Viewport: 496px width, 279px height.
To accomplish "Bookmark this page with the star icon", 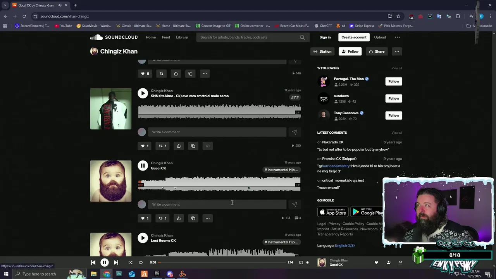I will (x=398, y=16).
